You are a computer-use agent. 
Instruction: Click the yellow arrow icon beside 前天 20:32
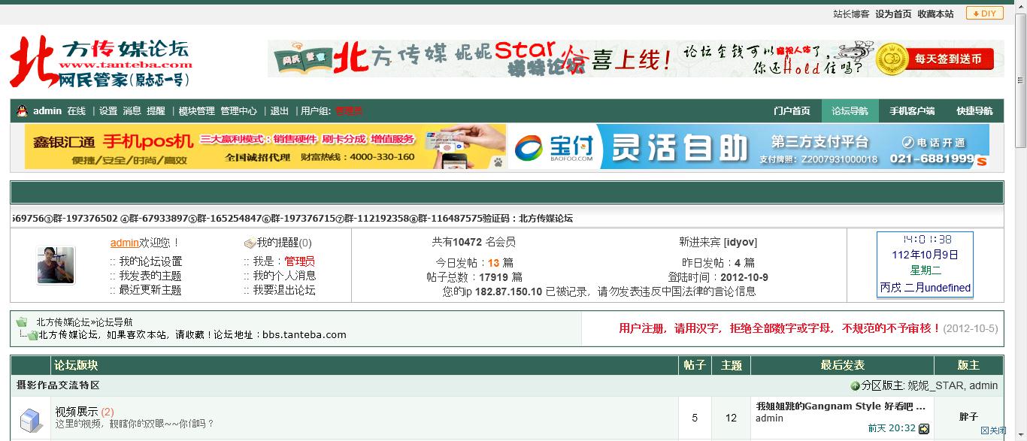pos(923,428)
